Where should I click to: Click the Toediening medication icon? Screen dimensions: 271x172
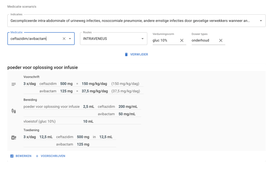14,138
